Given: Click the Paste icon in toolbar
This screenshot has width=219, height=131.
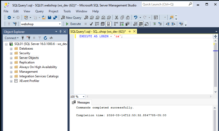Looking at the screenshot, I should pyautogui.click(x=128, y=17).
